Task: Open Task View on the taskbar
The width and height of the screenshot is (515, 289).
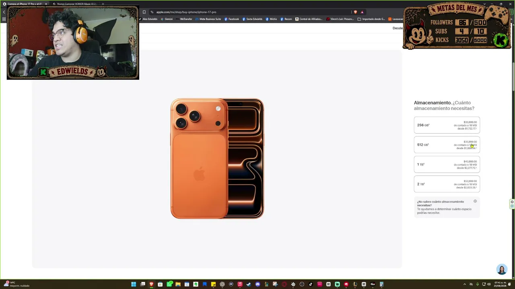Action: tap(142, 284)
